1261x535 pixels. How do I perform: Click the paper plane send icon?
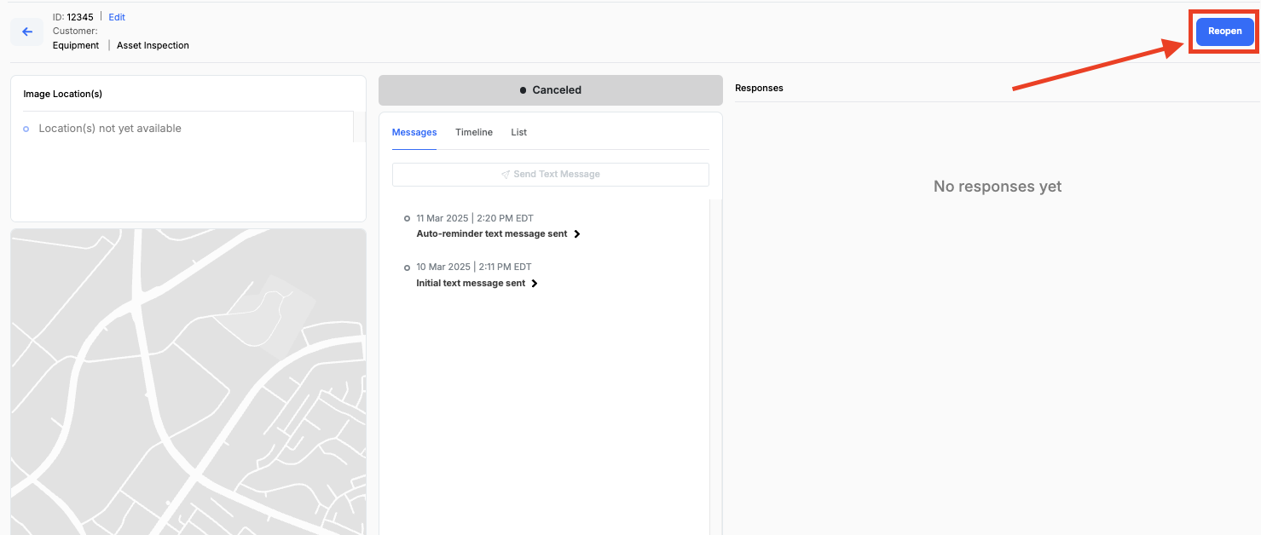pyautogui.click(x=506, y=174)
